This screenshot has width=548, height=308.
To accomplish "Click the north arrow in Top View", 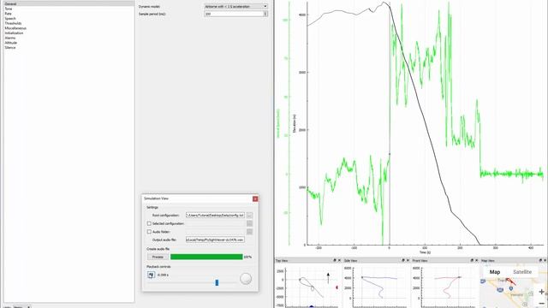I will pyautogui.click(x=328, y=278).
